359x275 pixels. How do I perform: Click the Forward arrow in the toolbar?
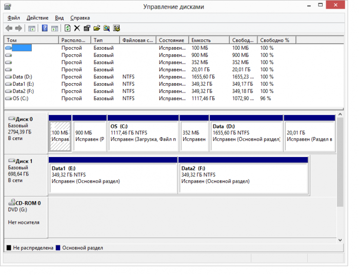[18, 28]
